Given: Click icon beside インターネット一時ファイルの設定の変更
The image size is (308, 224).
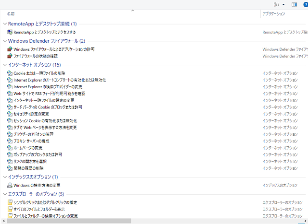Looking at the screenshot, I should coord(10,100).
